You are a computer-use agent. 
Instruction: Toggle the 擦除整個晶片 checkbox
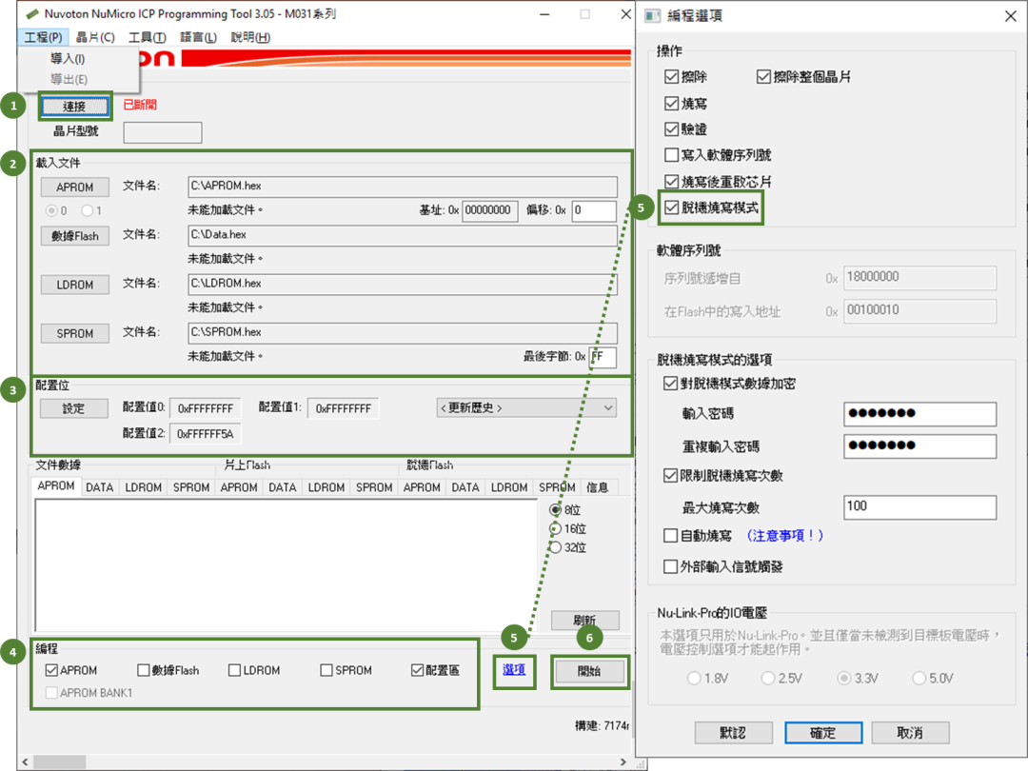[x=763, y=77]
